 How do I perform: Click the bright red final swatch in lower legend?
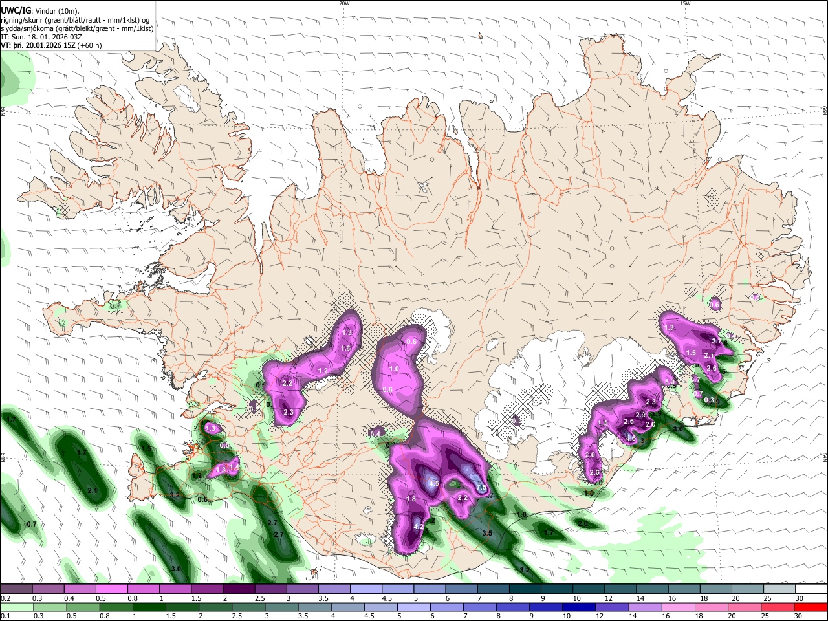click(x=811, y=607)
